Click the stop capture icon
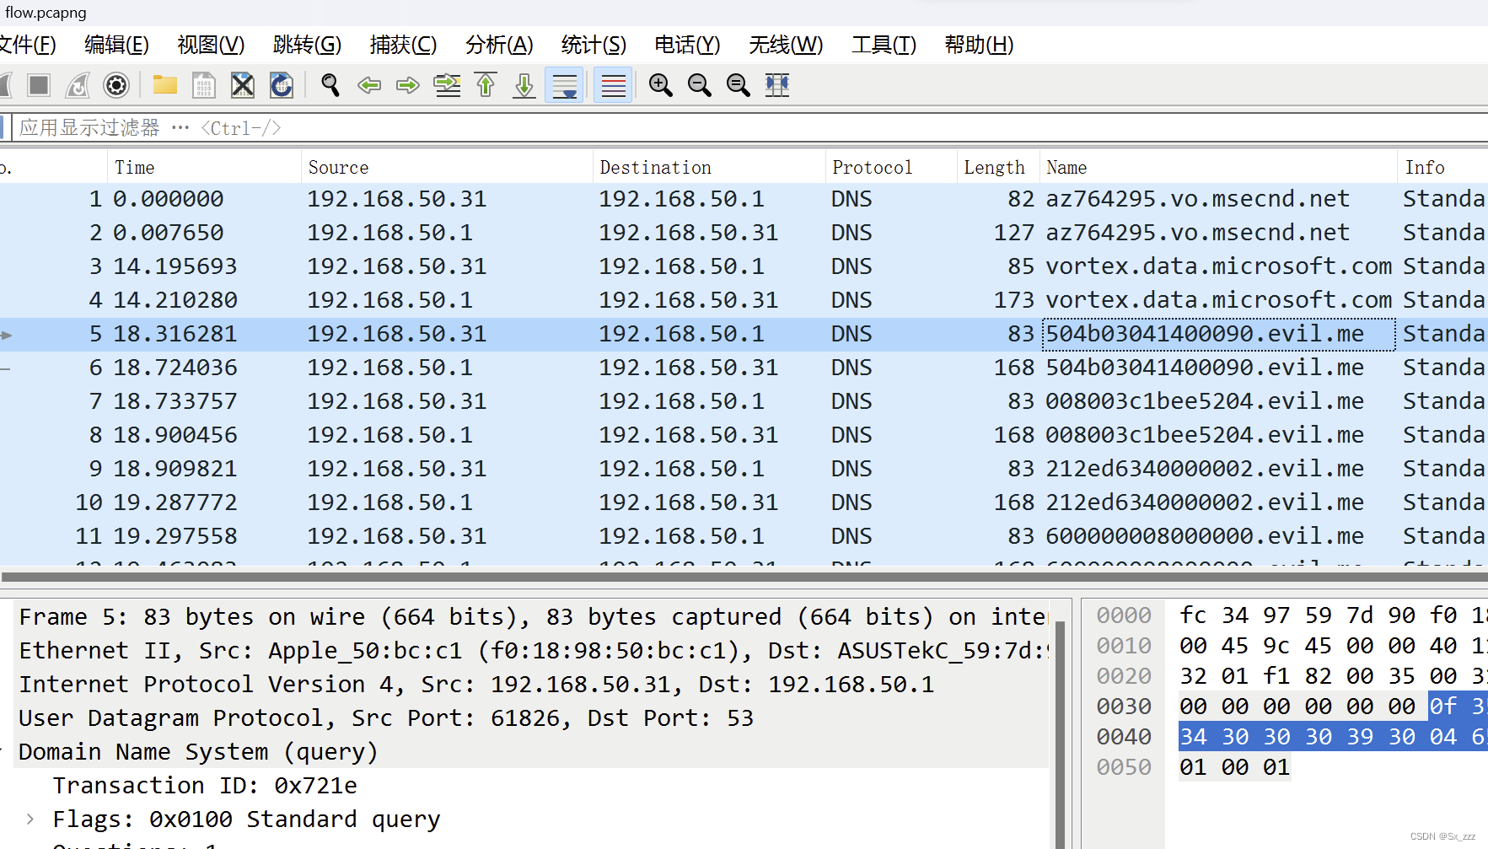 [x=38, y=84]
